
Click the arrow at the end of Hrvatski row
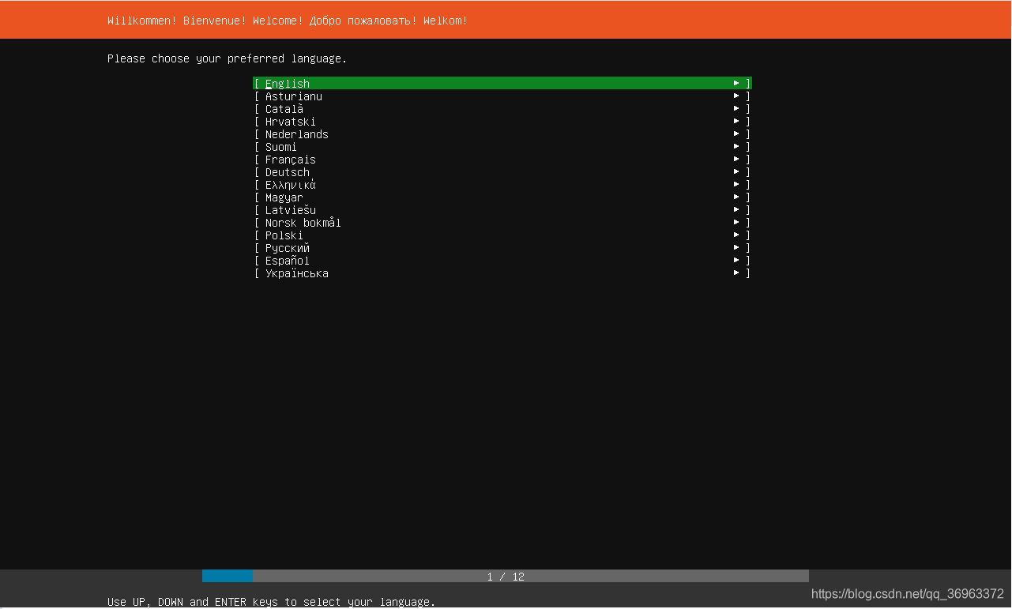(736, 121)
